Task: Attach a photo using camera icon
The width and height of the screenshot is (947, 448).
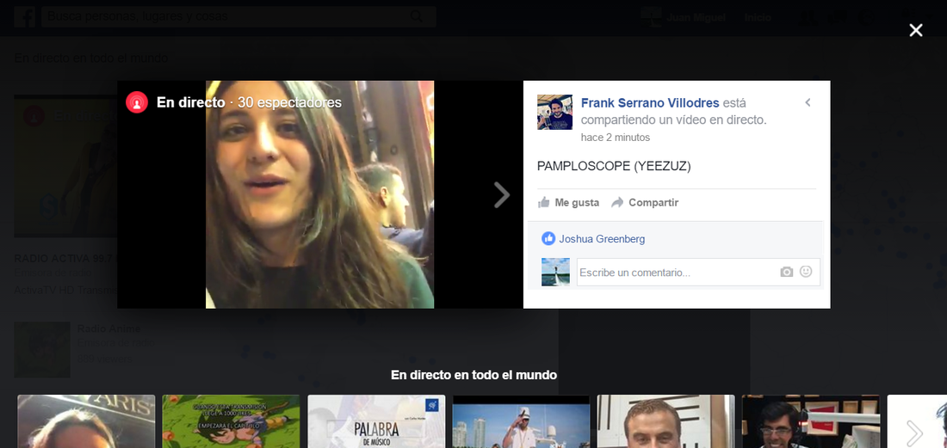Action: click(786, 273)
